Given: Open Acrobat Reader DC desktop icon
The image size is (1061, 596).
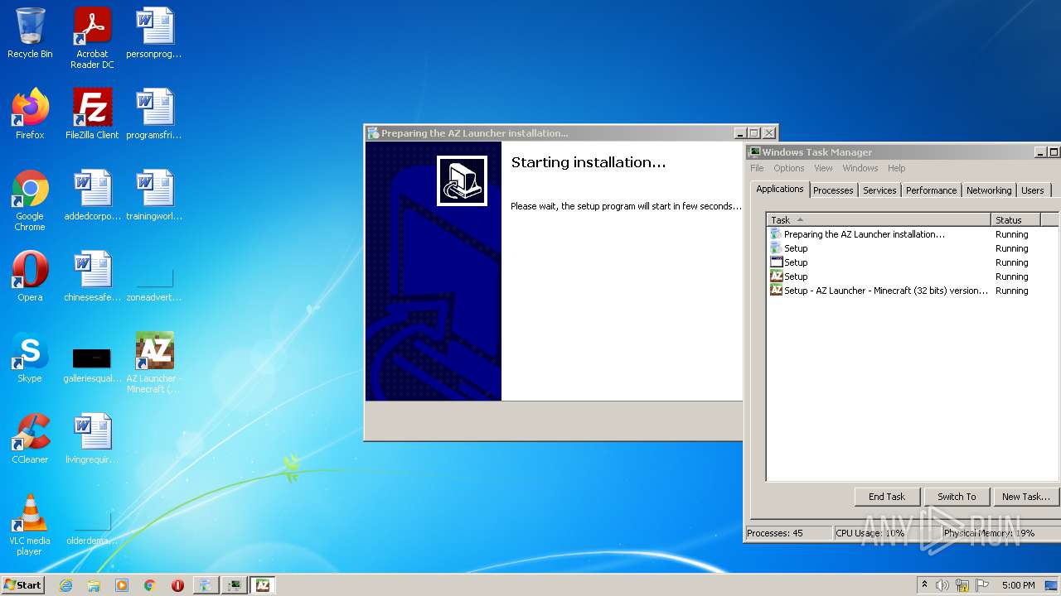Looking at the screenshot, I should pyautogui.click(x=92, y=38).
